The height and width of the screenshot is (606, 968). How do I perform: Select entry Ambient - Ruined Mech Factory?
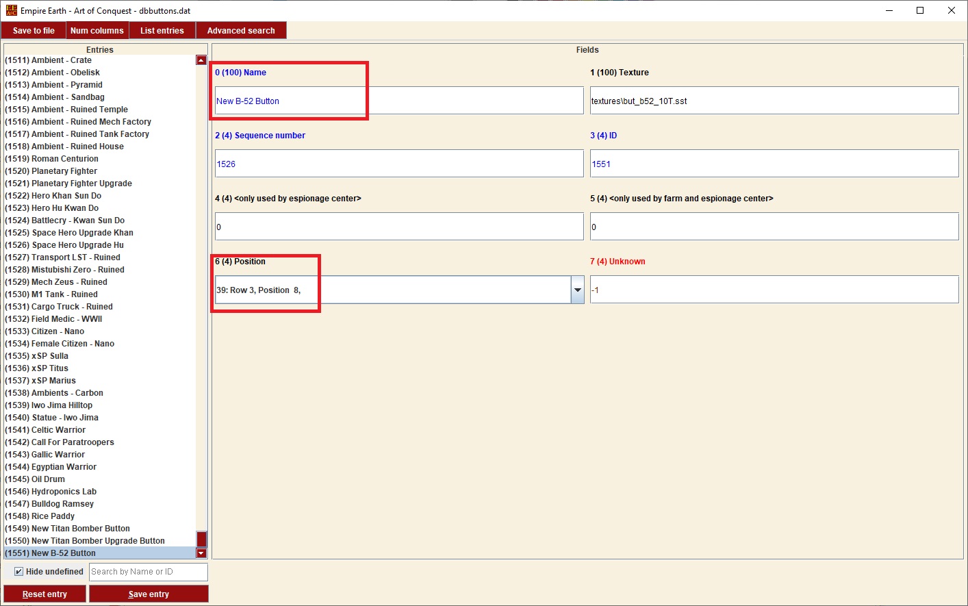[x=100, y=122]
